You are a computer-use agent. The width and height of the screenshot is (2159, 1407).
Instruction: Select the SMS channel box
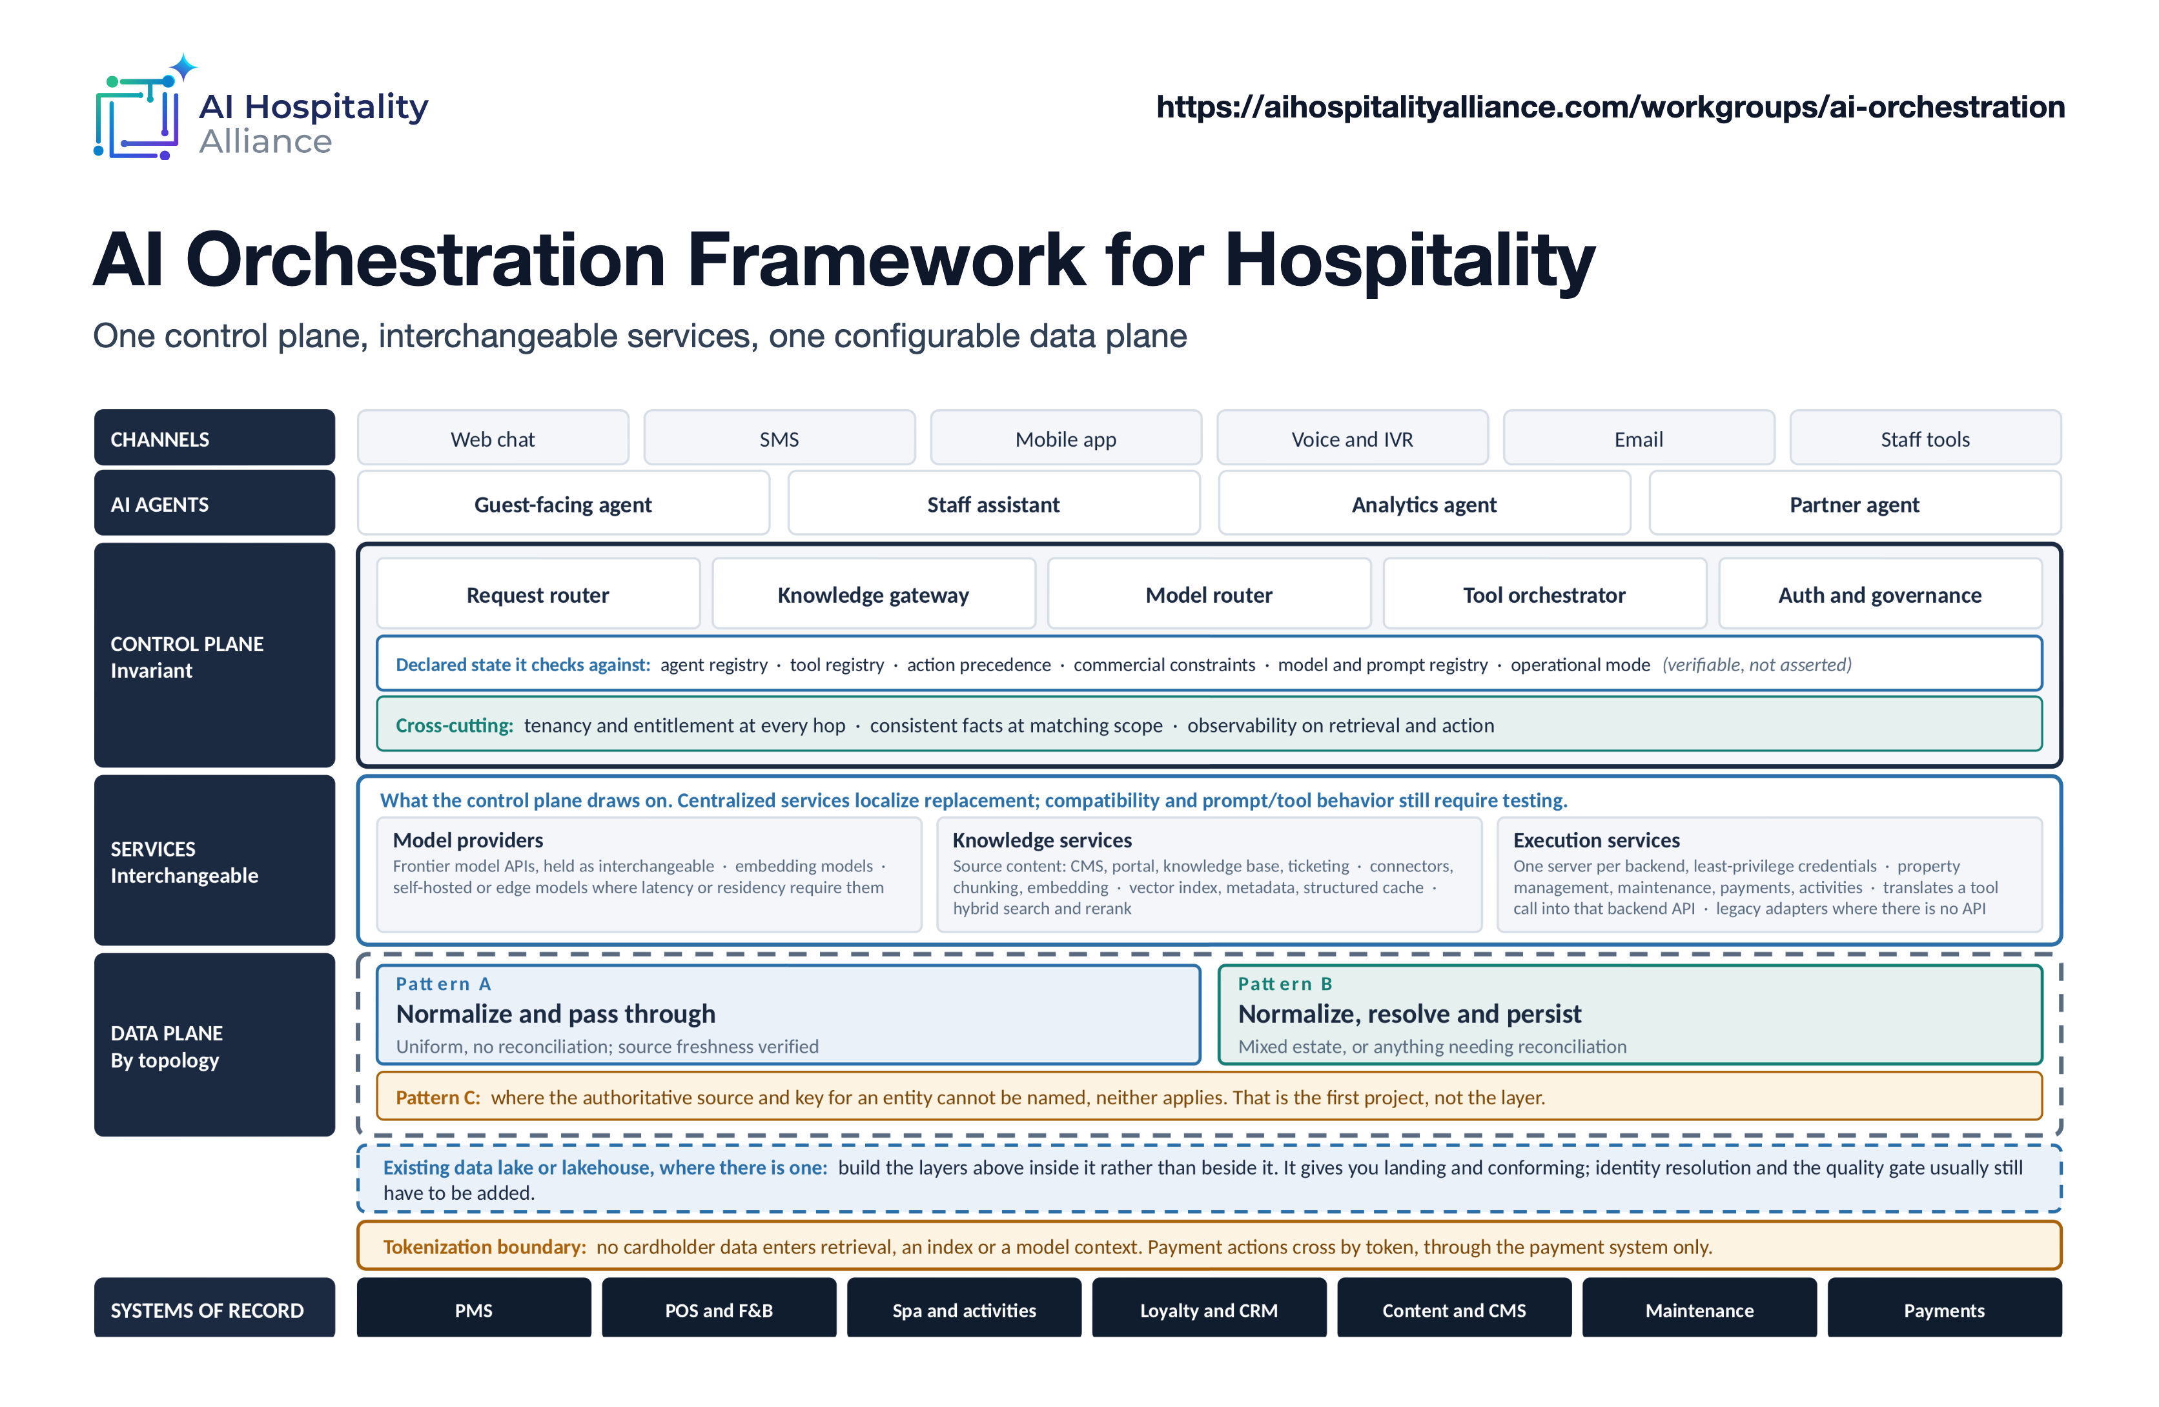pyautogui.click(x=779, y=439)
